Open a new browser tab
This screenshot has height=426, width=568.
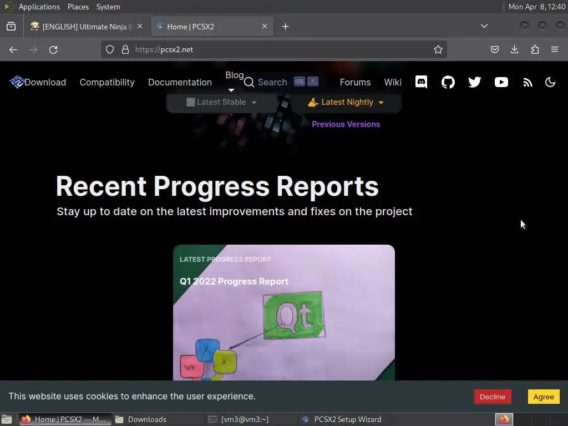click(286, 26)
